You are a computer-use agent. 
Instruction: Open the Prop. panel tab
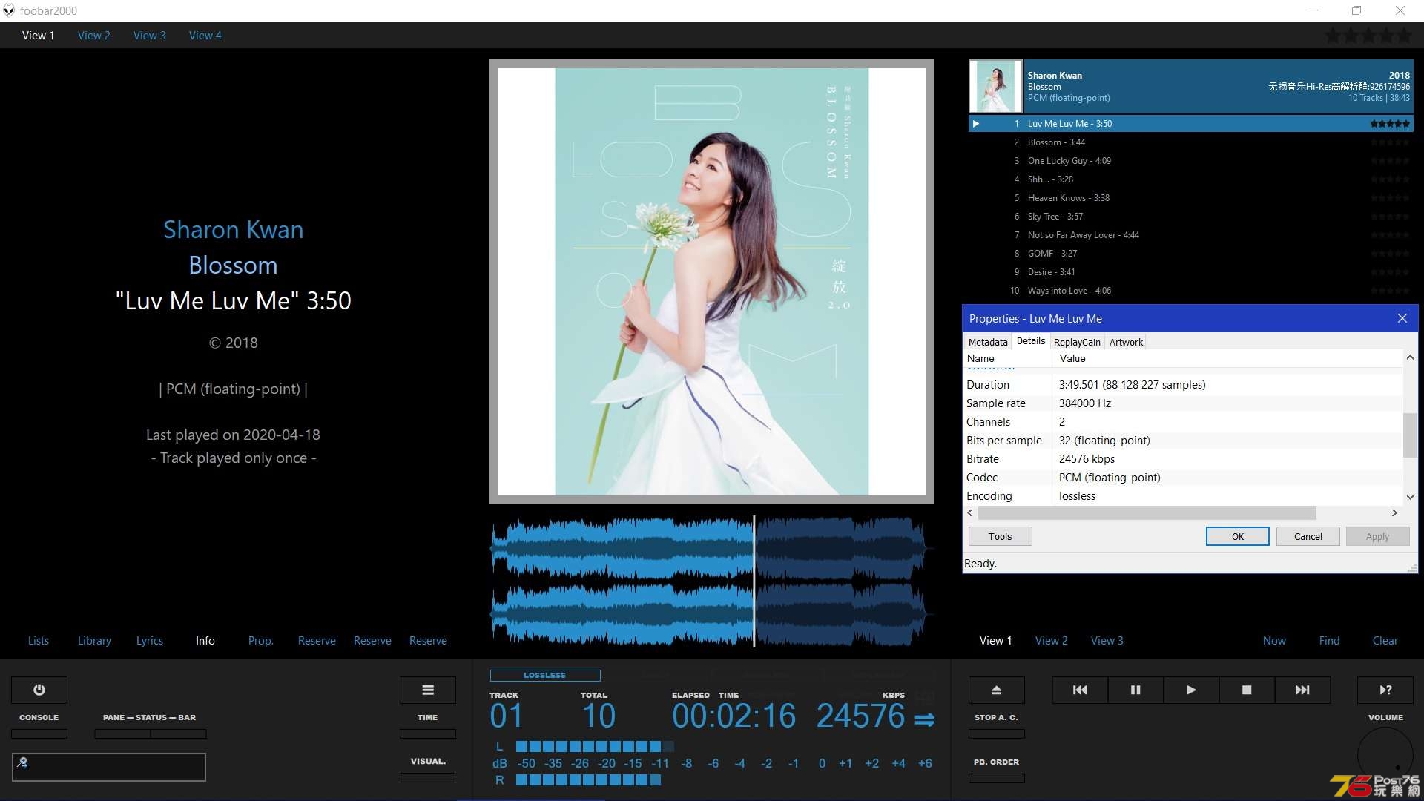click(261, 640)
